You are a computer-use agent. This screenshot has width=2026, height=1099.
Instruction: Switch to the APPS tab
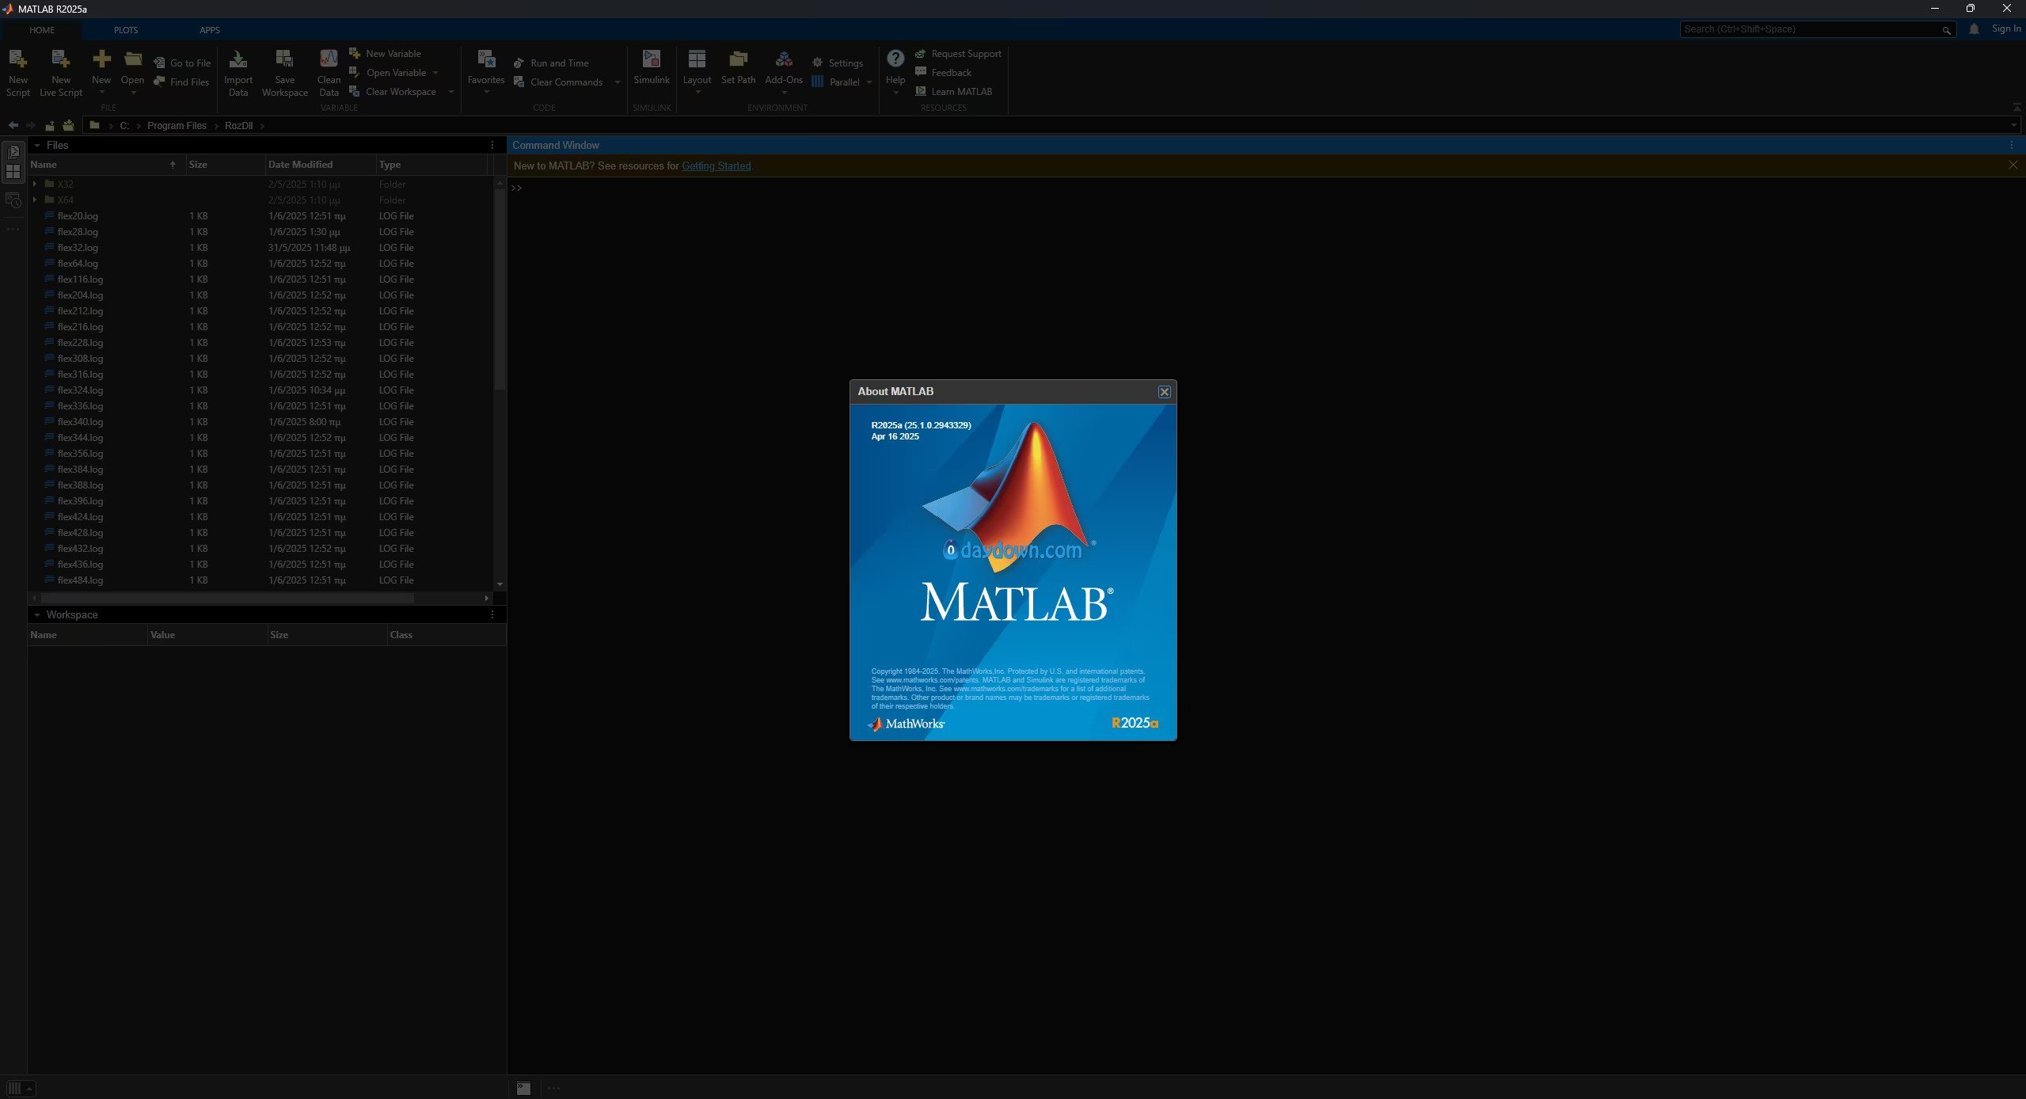pos(210,30)
